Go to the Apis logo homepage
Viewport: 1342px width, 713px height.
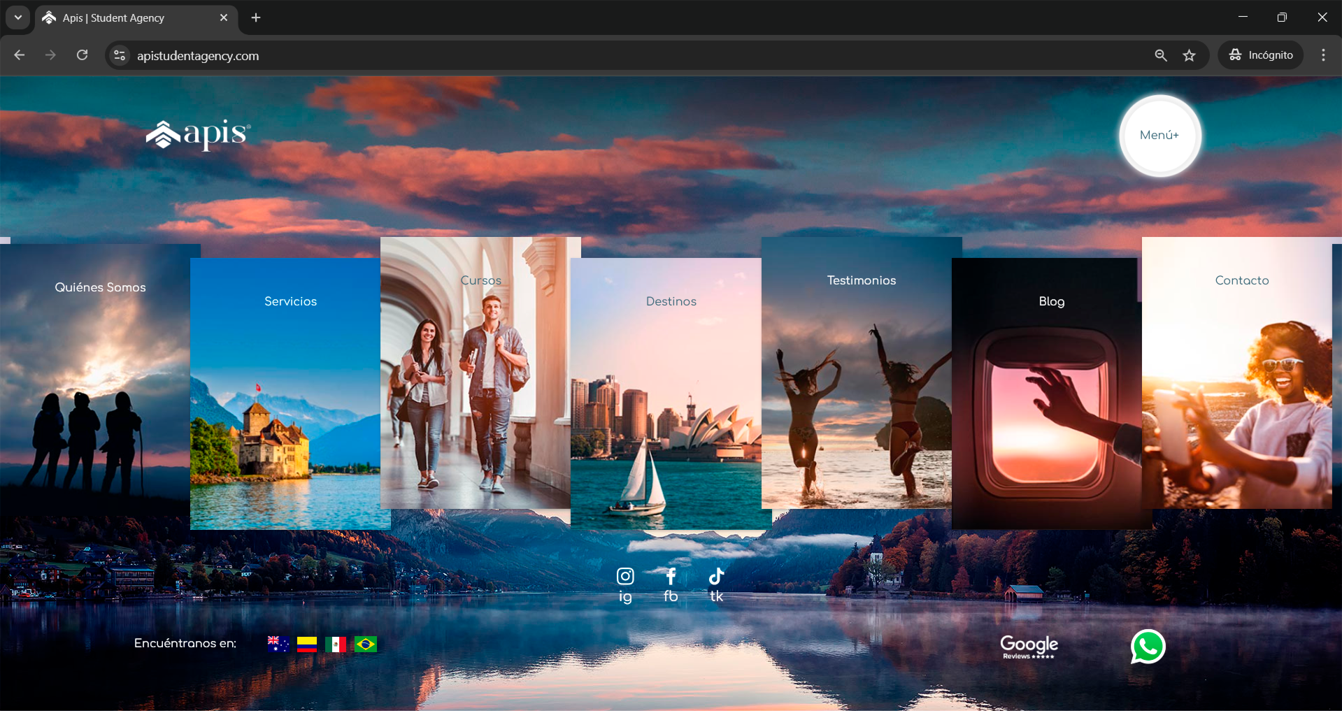click(198, 134)
